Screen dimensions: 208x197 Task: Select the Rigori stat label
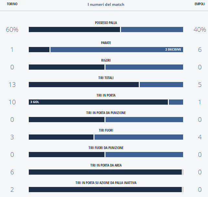coord(106,60)
